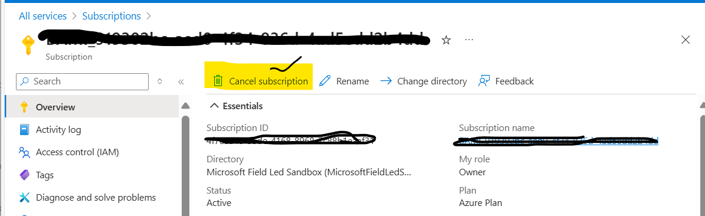Screen dimensions: 705x216
Task: Click the up/down sort arrows beside search
Action: point(160,81)
